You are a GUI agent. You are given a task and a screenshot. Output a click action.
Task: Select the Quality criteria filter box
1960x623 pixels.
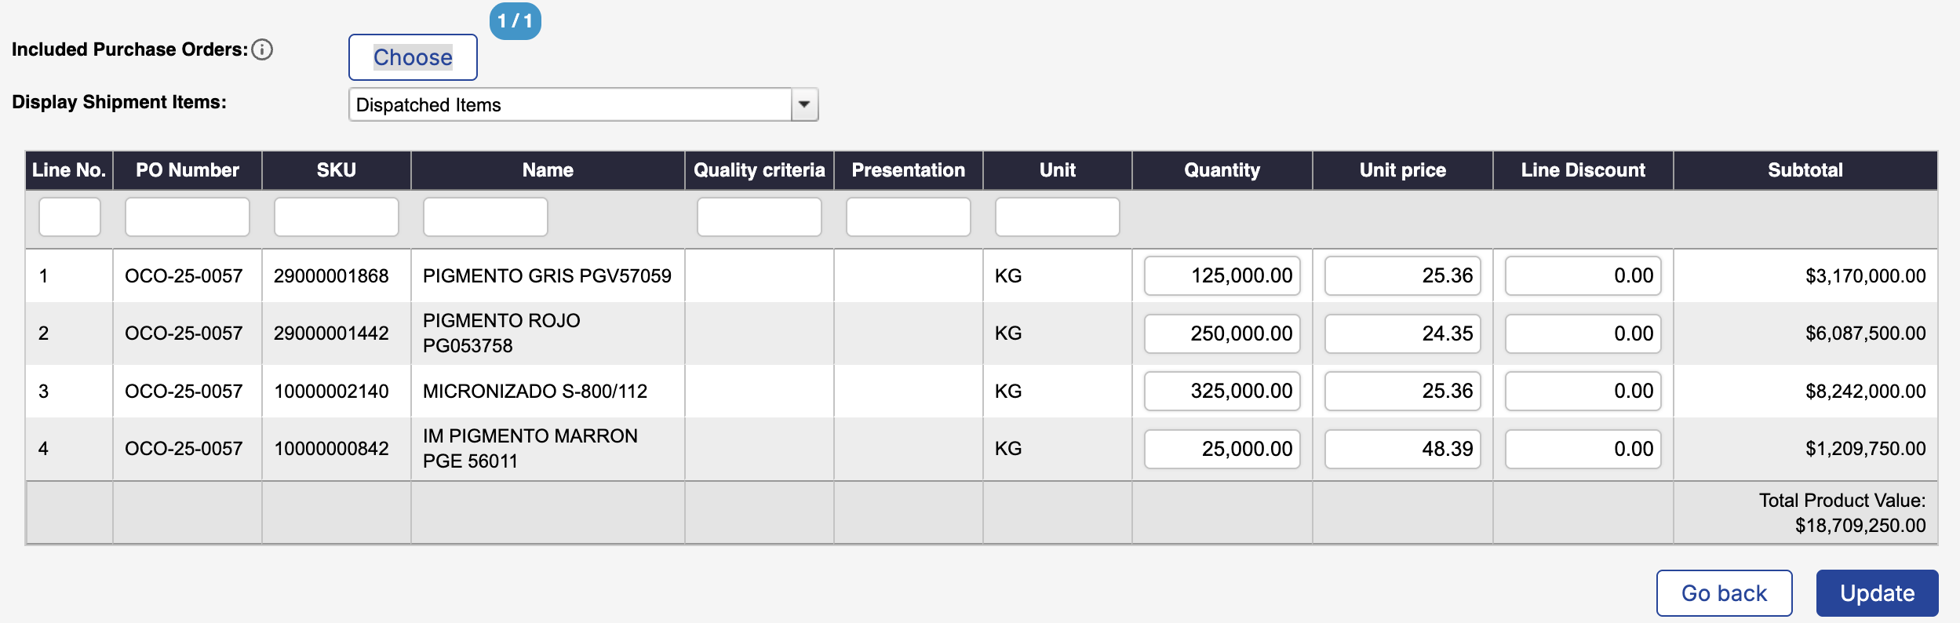pyautogui.click(x=759, y=217)
